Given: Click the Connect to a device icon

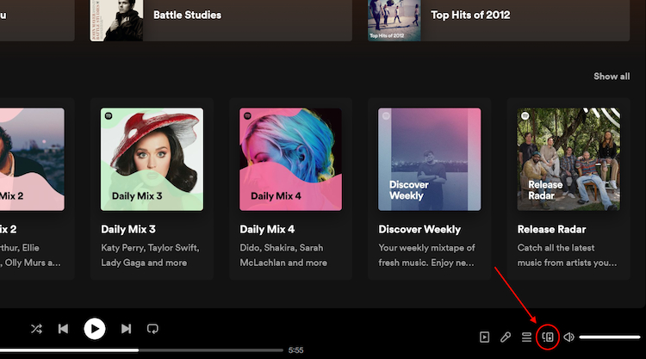Looking at the screenshot, I should click(547, 337).
